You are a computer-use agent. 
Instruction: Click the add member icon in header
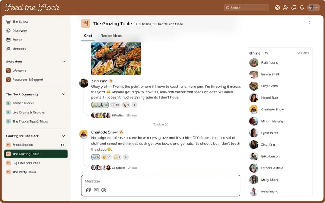(285, 8)
